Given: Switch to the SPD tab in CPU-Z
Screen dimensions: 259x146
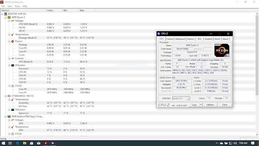Looking at the screenshot, I should coord(200,39).
